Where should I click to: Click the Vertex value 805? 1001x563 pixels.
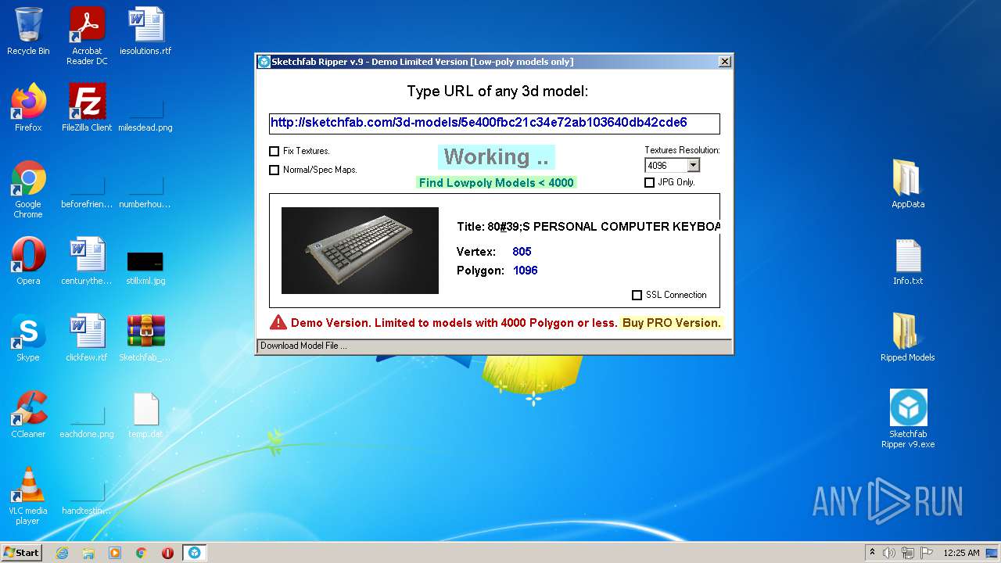pos(522,252)
